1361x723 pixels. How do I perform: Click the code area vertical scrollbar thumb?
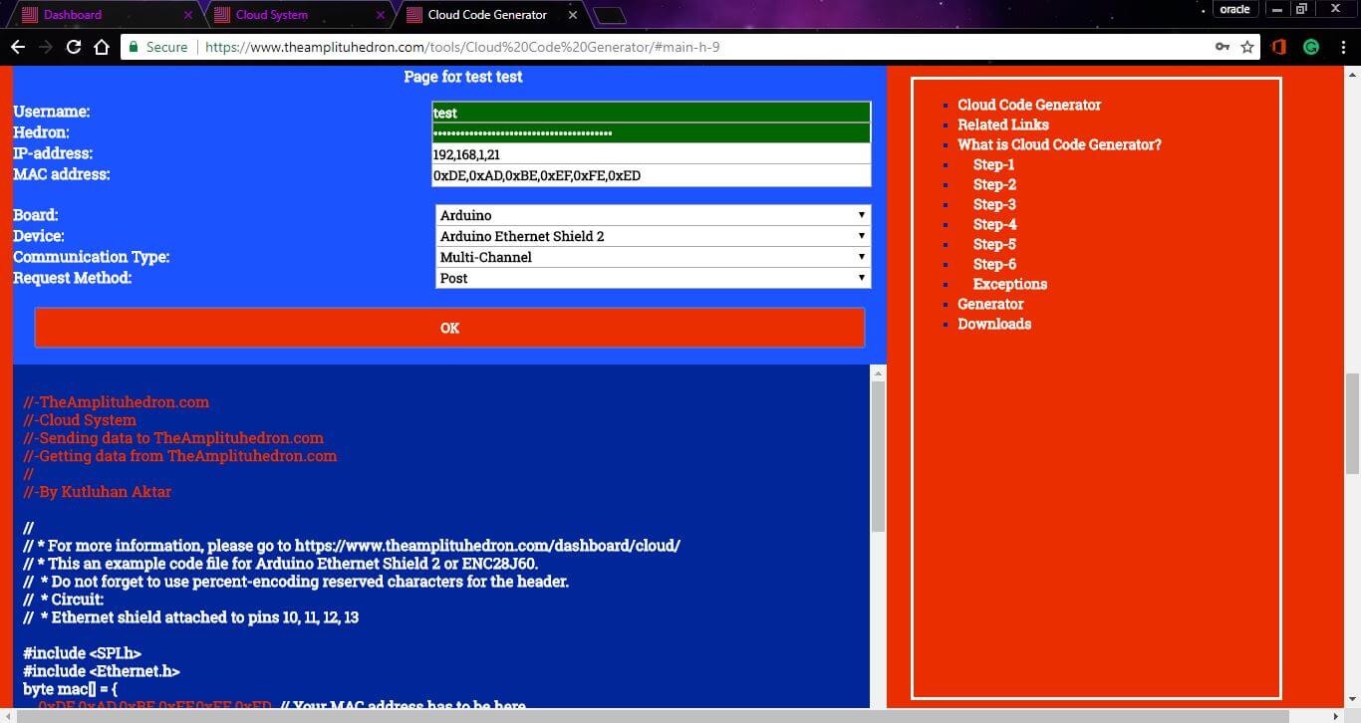(878, 456)
